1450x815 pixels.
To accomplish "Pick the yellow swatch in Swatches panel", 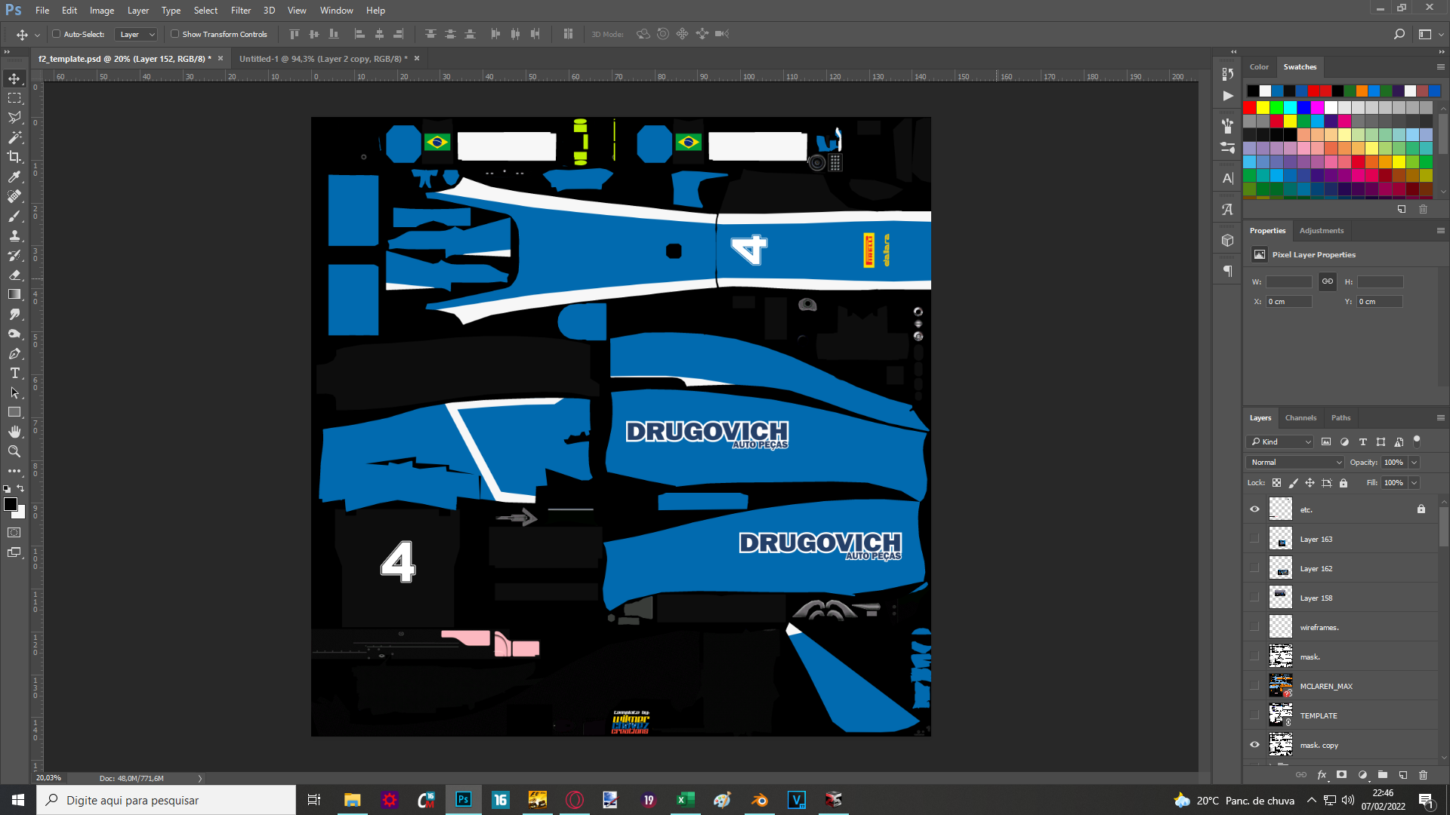I will coord(1263,107).
